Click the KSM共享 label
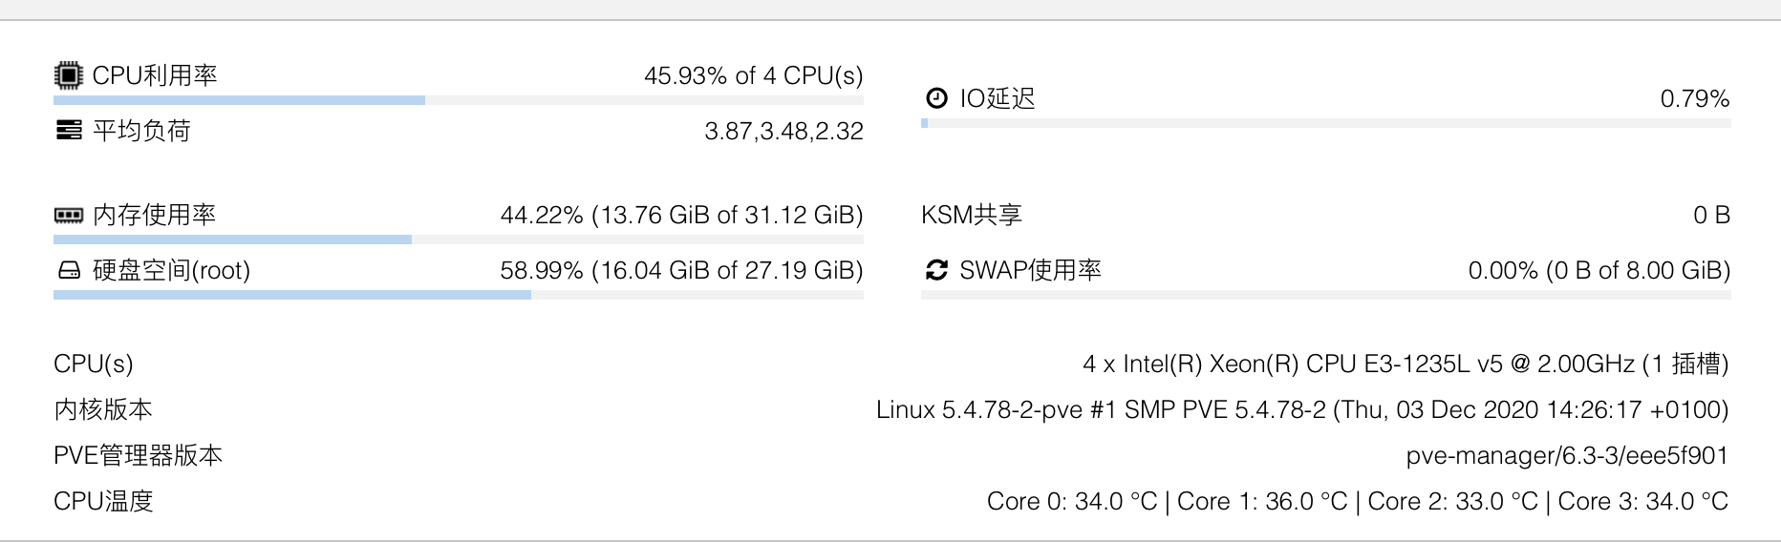 [972, 215]
